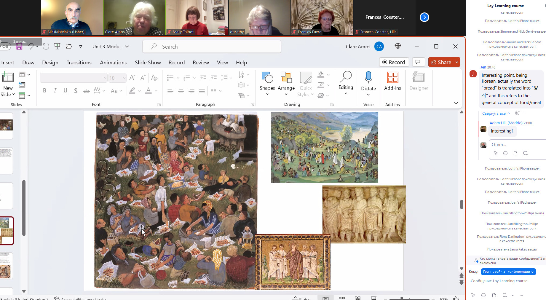Toggle Underline formatting
The image size is (546, 300).
pos(65,91)
